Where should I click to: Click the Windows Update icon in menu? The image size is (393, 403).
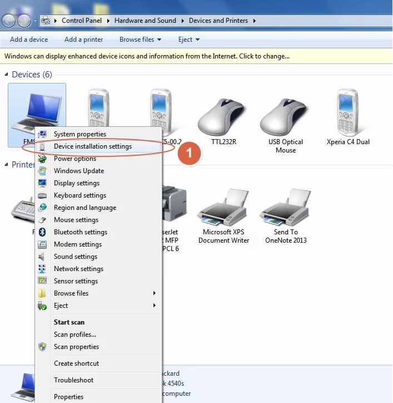(42, 171)
